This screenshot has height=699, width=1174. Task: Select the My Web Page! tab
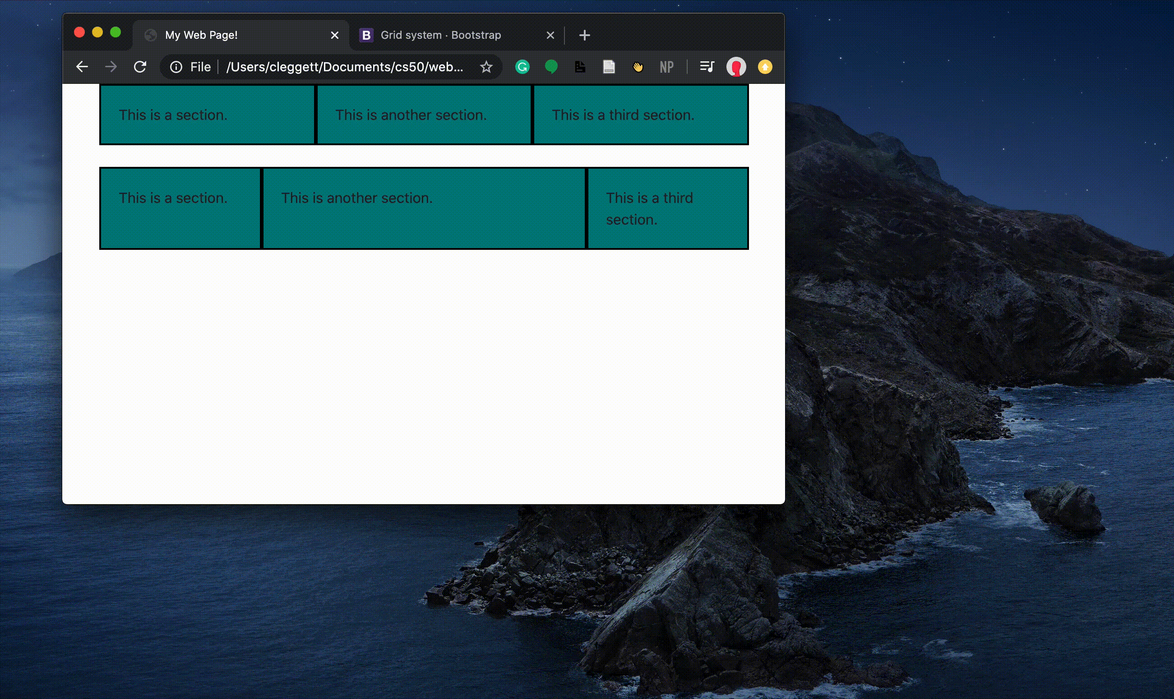coord(201,35)
